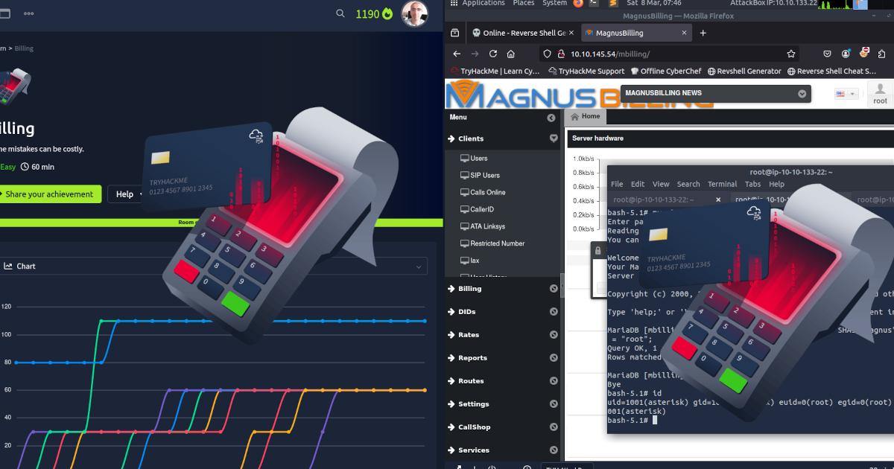Open the language flag dropdown
Image resolution: width=894 pixels, height=469 pixels.
pyautogui.click(x=846, y=94)
